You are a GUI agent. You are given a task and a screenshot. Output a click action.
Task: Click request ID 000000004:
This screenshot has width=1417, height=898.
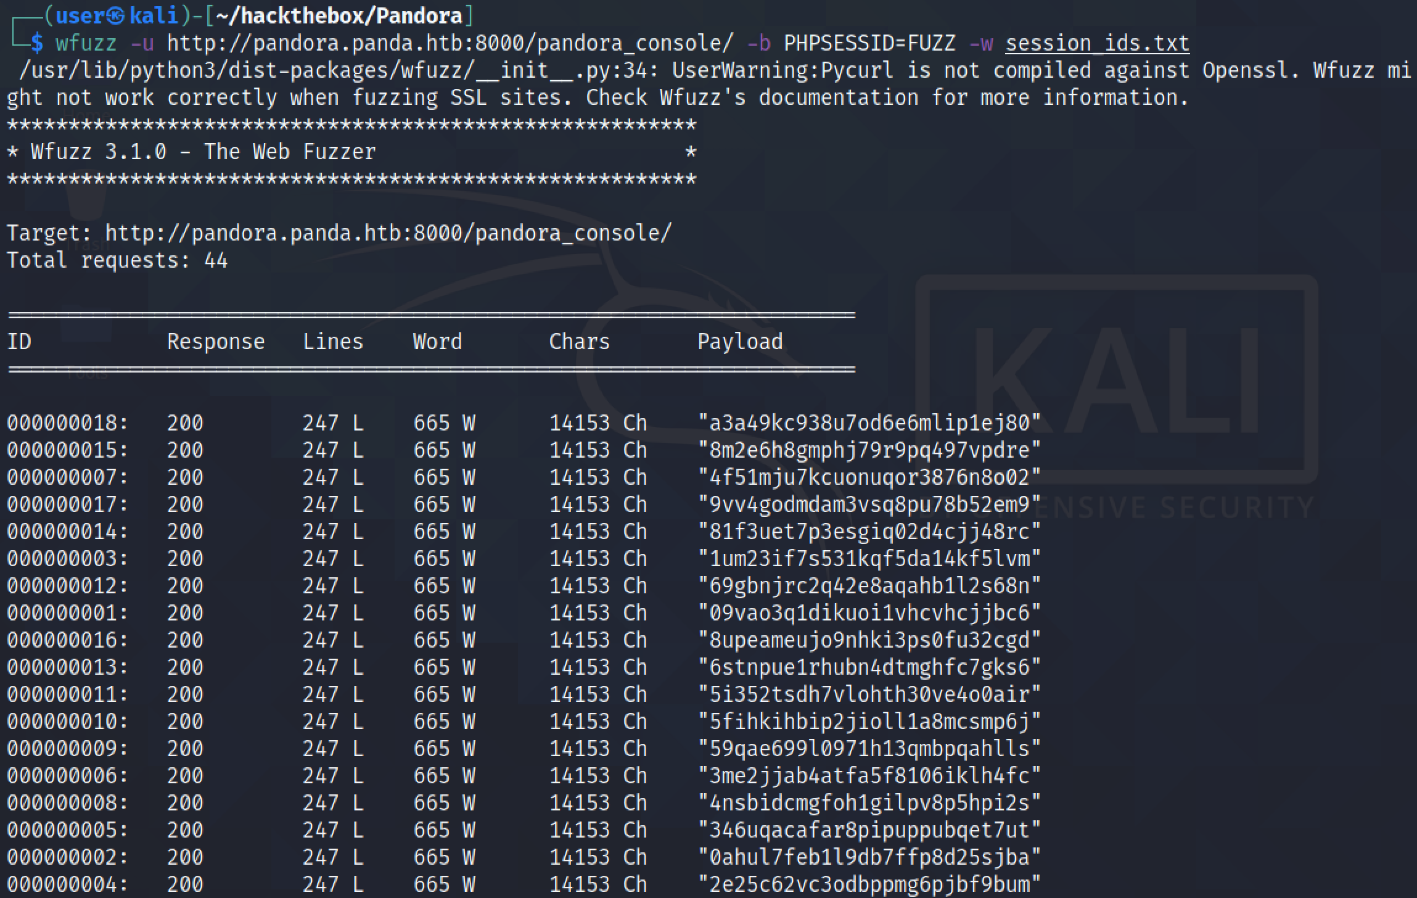68,884
